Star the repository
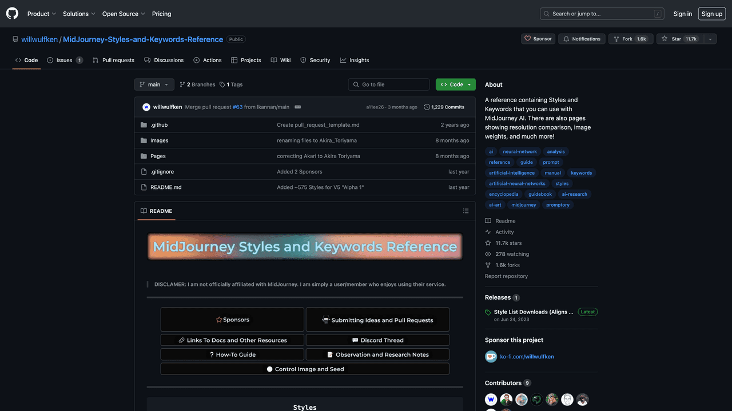The height and width of the screenshot is (411, 732). (x=679, y=39)
